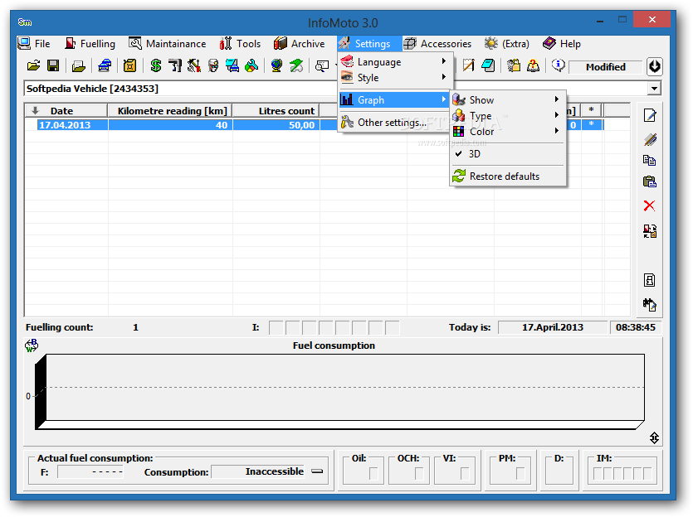Expand the Graph Show submenu
The height and width of the screenshot is (517, 693).
coord(508,100)
